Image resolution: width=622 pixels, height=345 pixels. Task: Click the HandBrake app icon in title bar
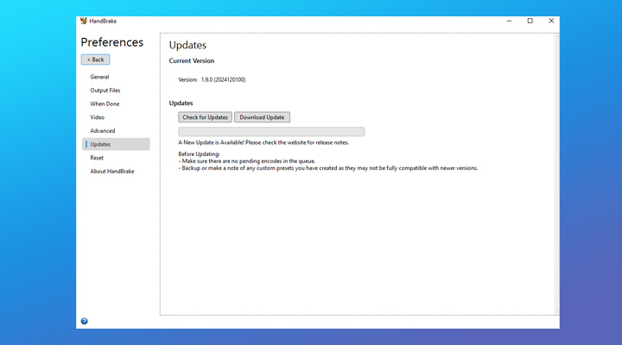point(83,21)
